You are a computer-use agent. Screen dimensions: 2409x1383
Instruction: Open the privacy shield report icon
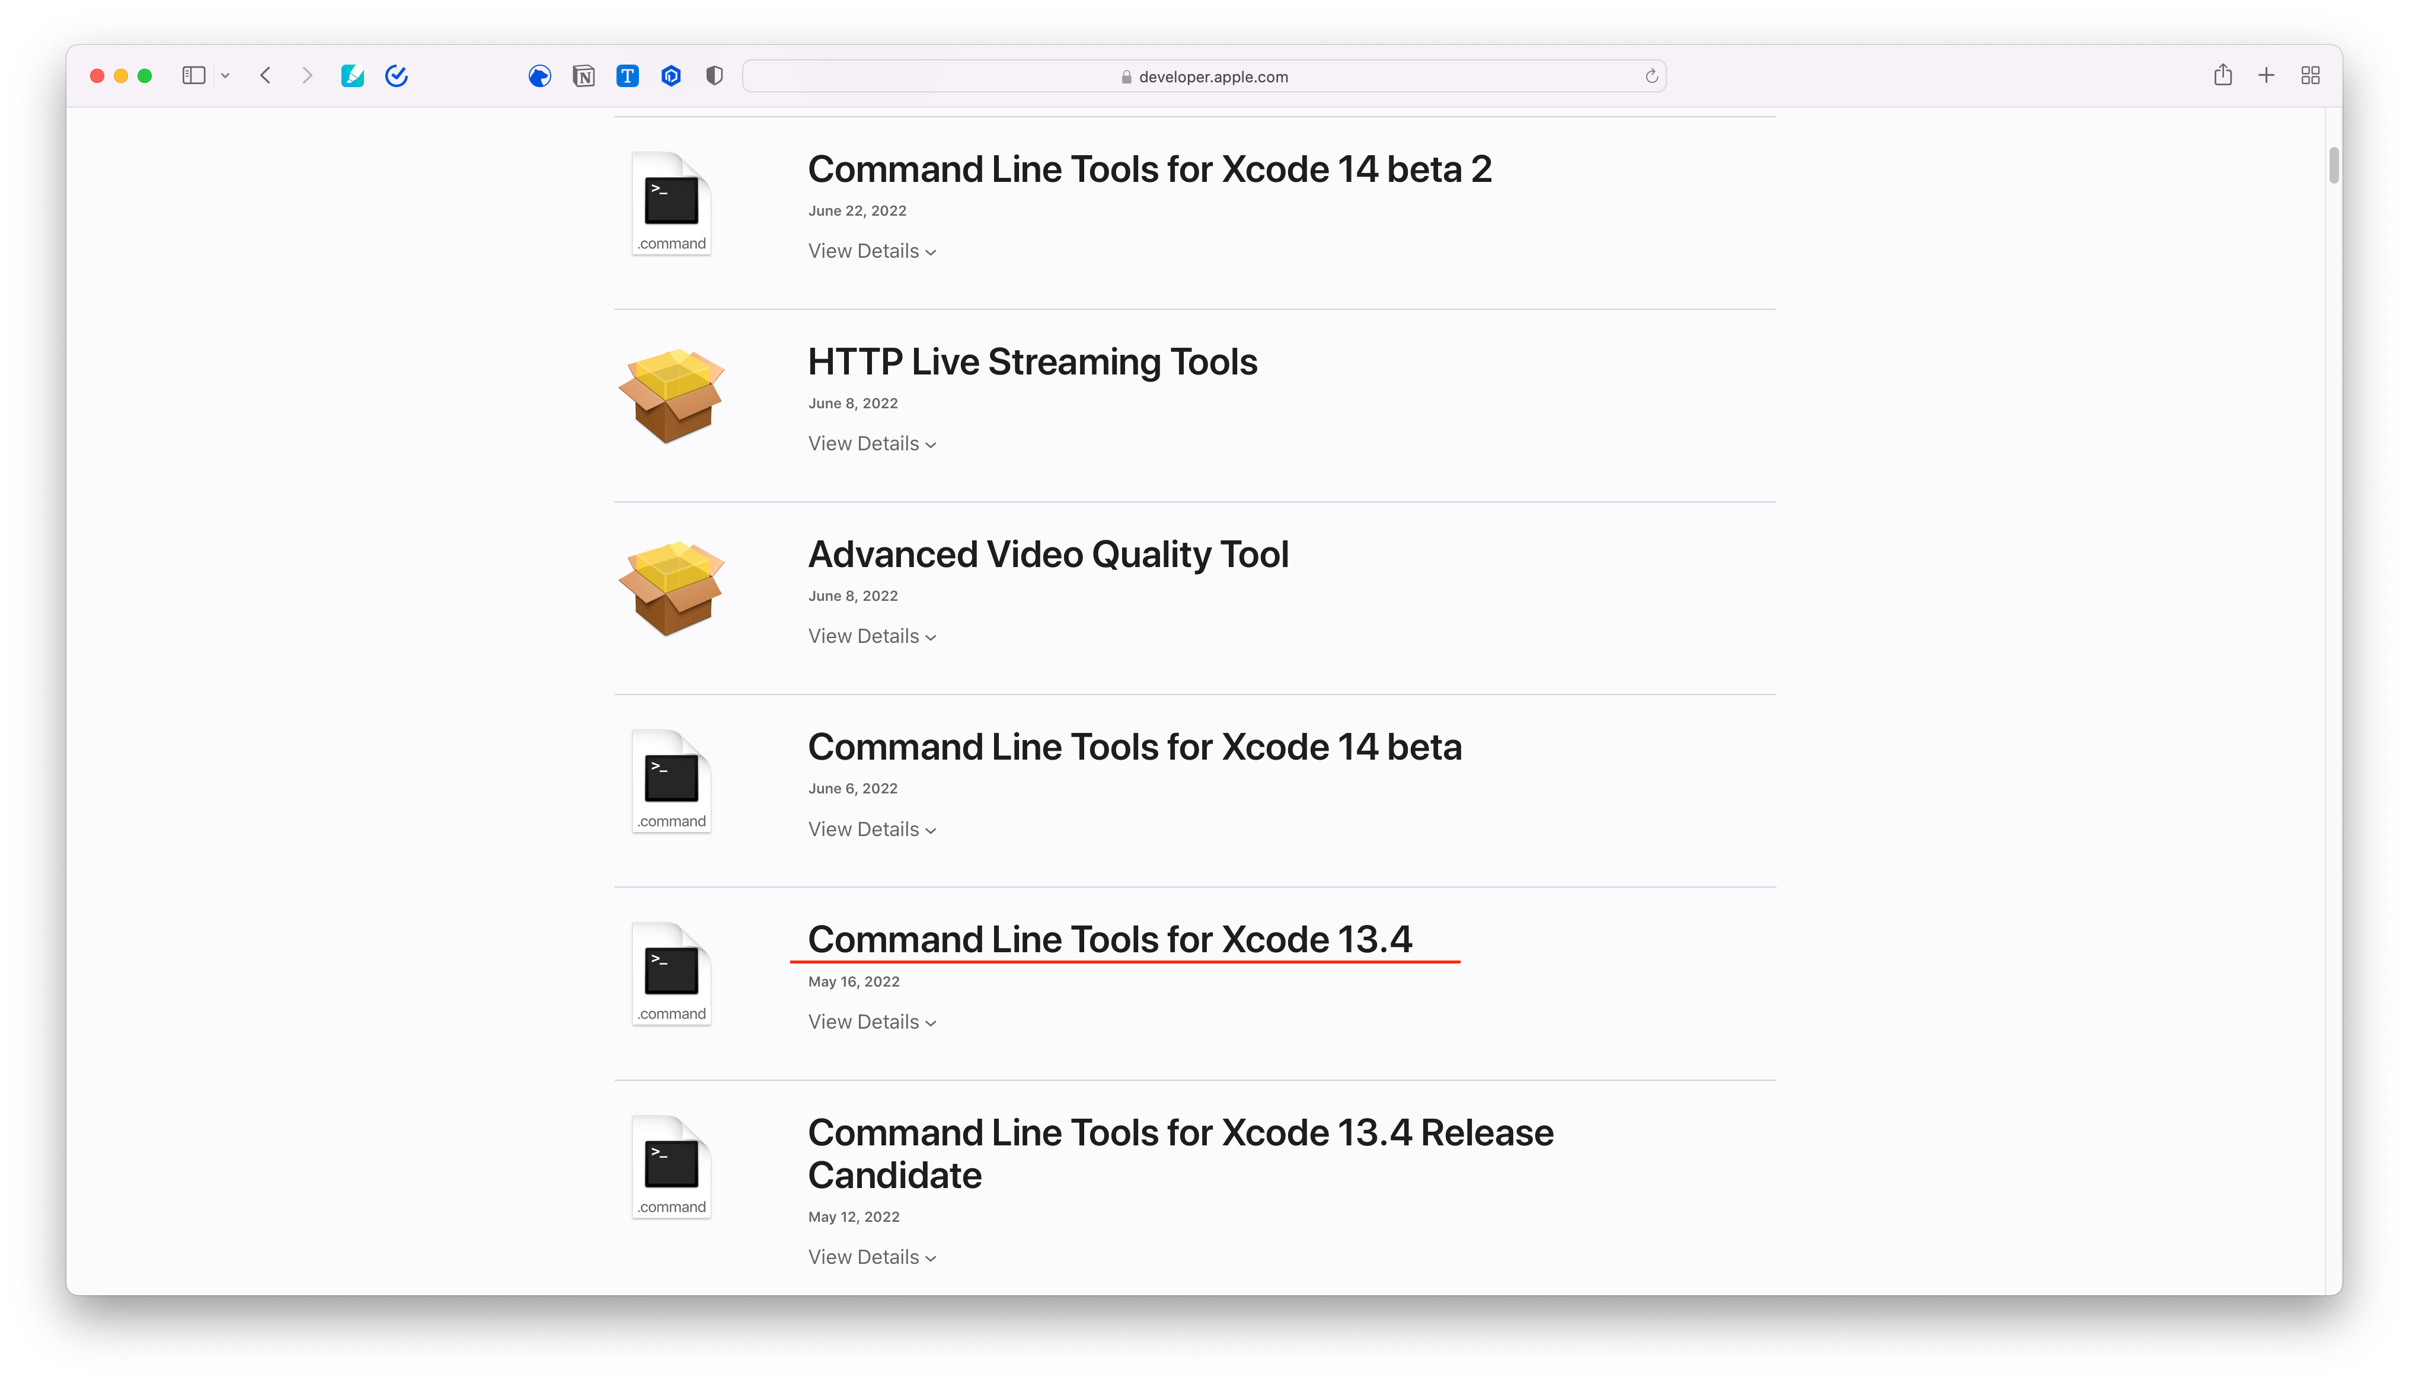coord(714,76)
